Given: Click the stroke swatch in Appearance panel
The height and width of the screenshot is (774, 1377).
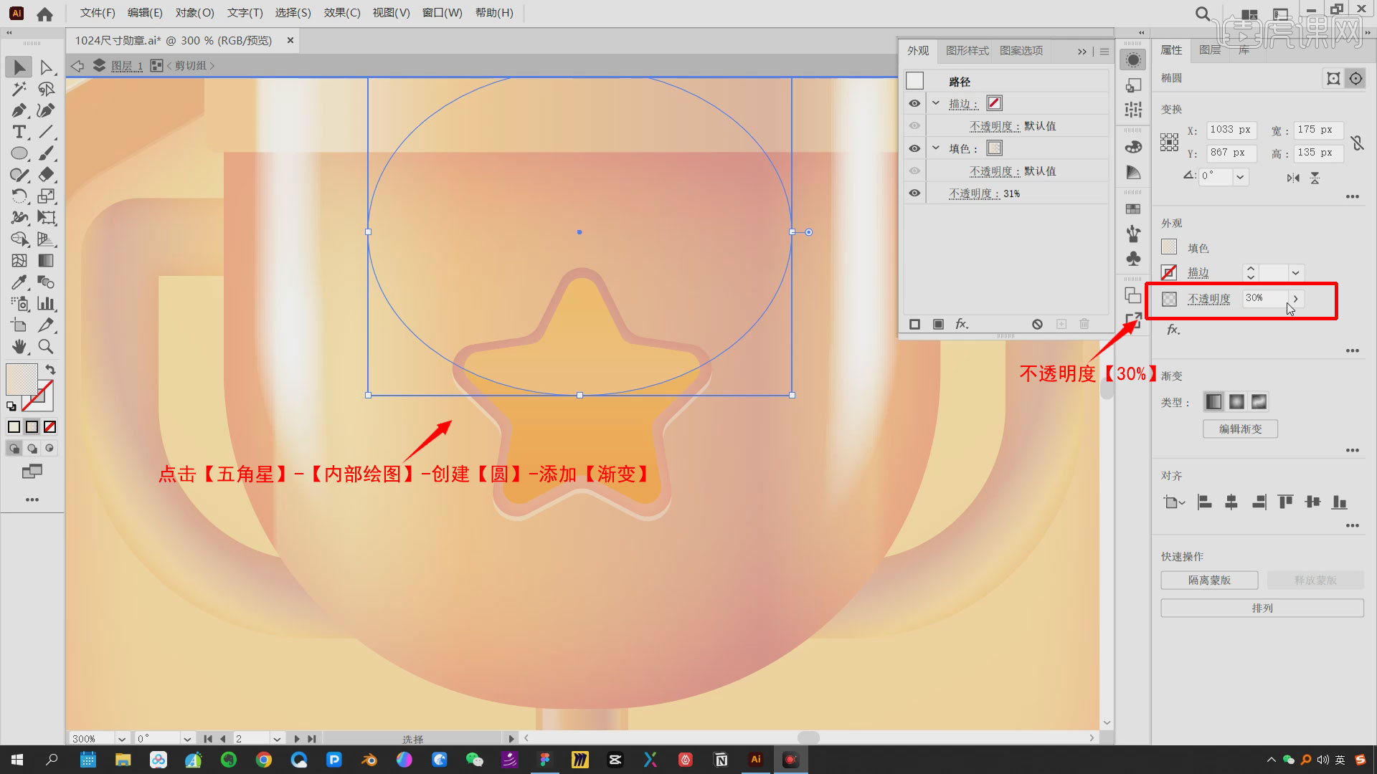Looking at the screenshot, I should (994, 103).
